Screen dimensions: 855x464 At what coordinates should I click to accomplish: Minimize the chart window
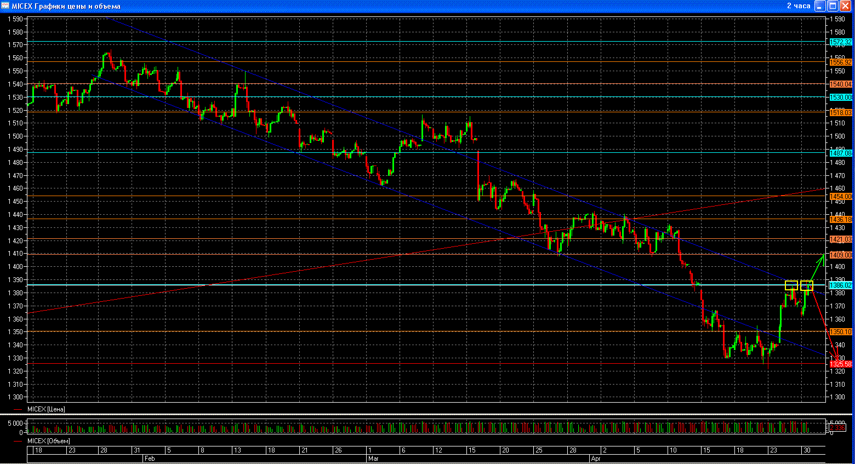(820, 6)
